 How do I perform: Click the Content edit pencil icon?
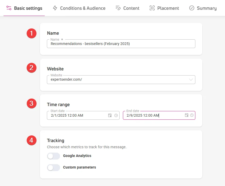[118, 8]
